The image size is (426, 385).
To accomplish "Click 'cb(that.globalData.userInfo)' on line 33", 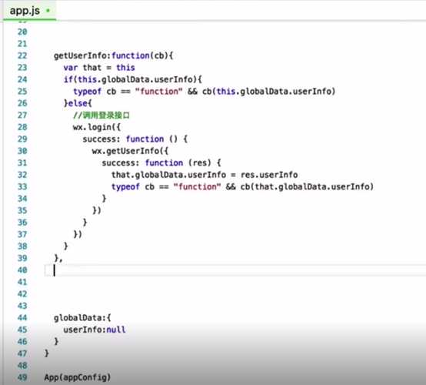I will 307,186.
